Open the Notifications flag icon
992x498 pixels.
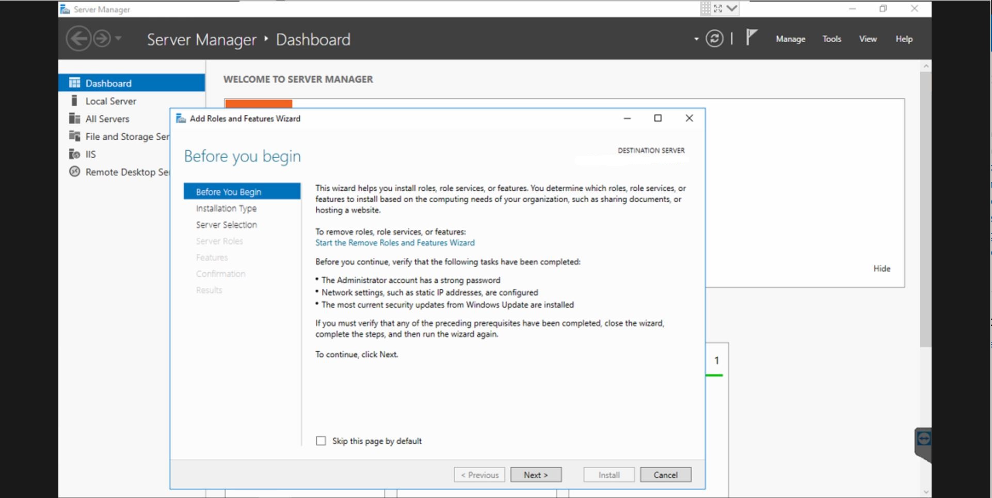(751, 37)
